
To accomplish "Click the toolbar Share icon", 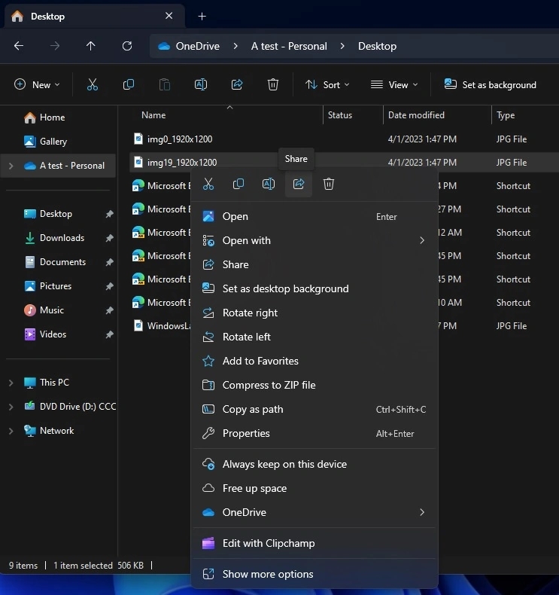I will 237,85.
